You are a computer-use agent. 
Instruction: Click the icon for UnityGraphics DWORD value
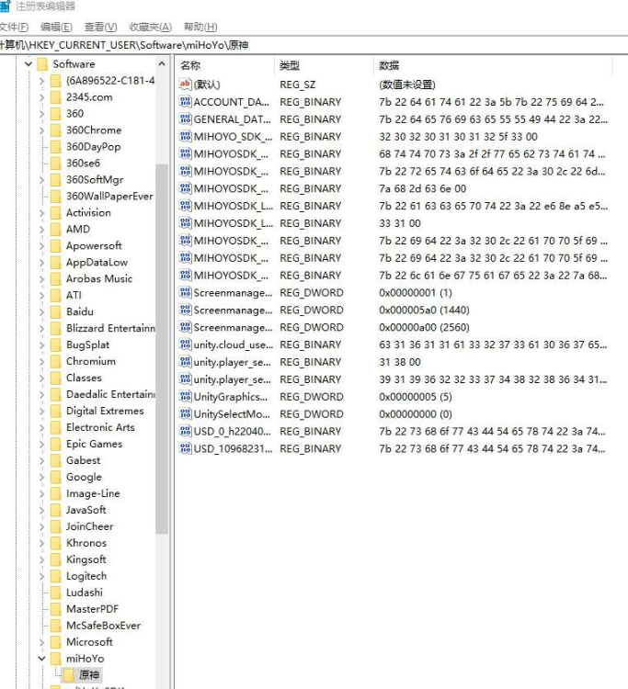coord(186,397)
